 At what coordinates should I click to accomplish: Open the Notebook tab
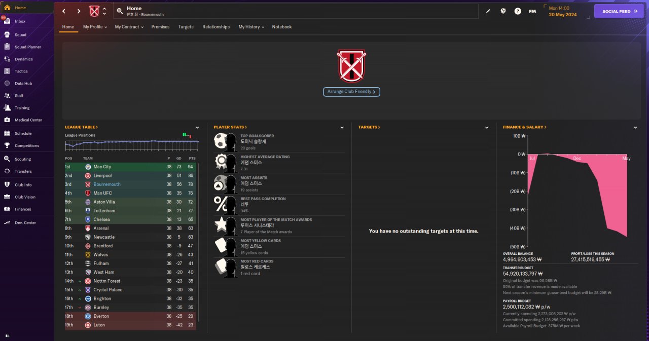(282, 27)
